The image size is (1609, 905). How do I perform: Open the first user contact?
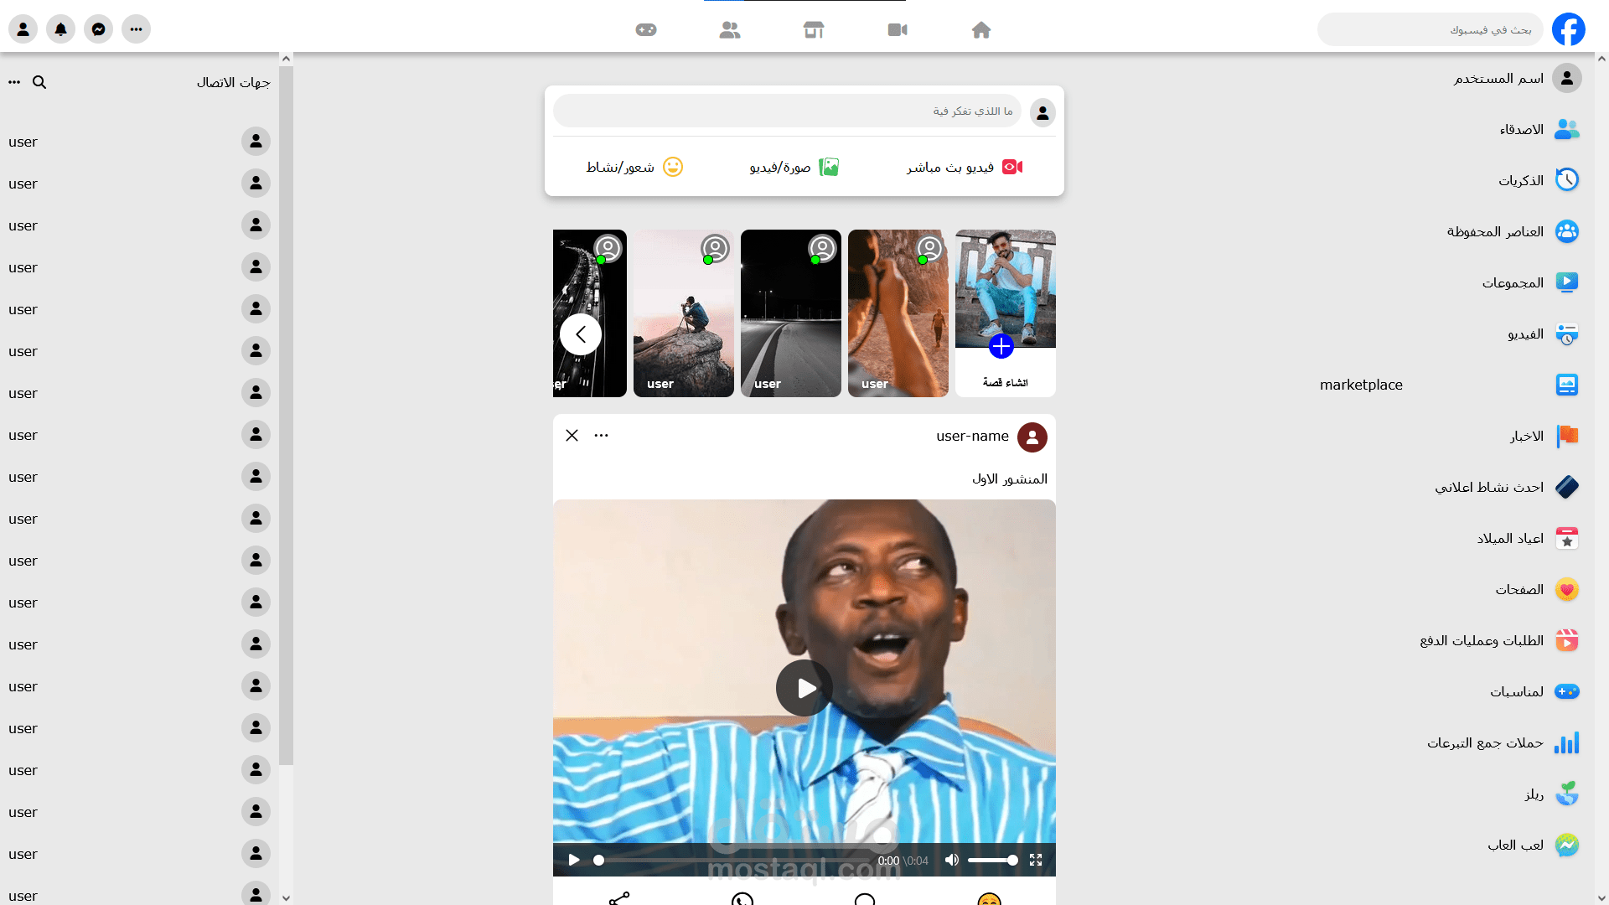(x=139, y=141)
